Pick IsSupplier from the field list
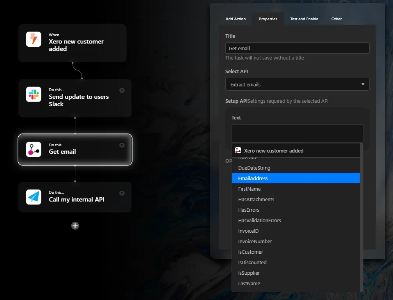This screenshot has height=300, width=393. coord(296,273)
